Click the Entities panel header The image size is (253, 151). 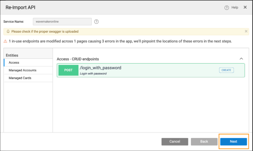[12, 55]
